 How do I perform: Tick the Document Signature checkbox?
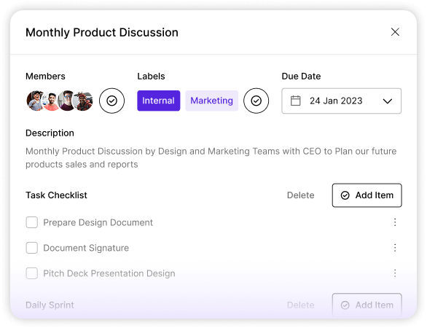[32, 248]
